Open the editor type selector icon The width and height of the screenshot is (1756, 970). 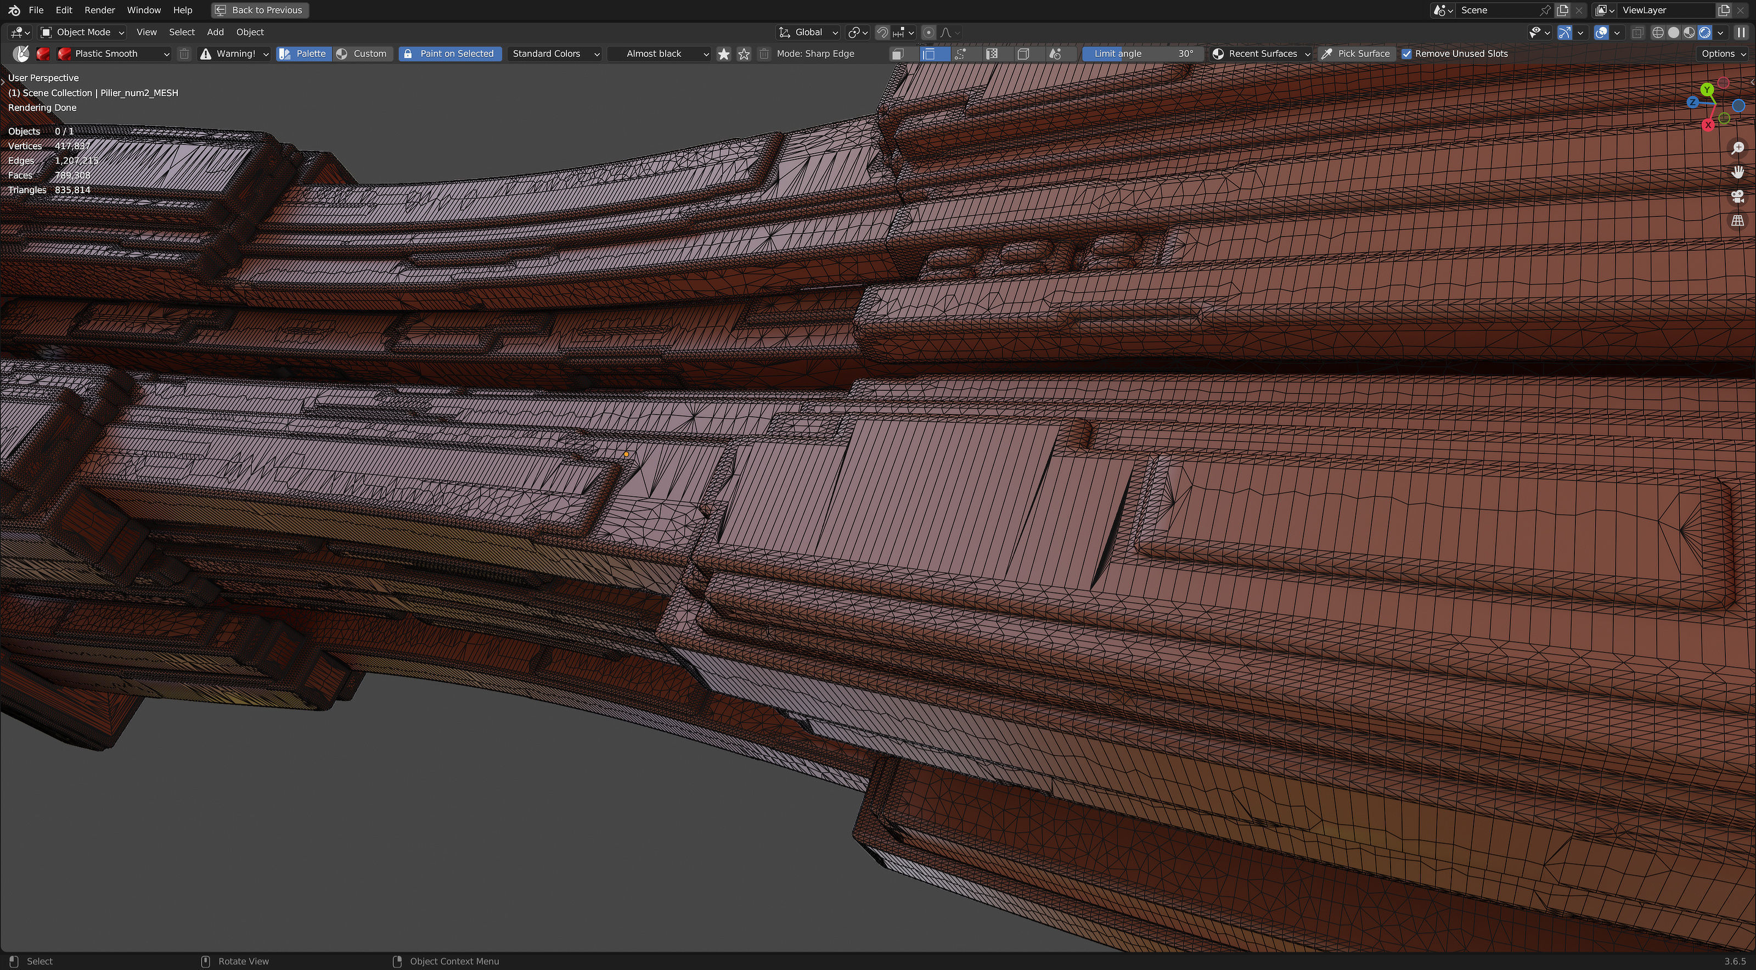[x=19, y=32]
